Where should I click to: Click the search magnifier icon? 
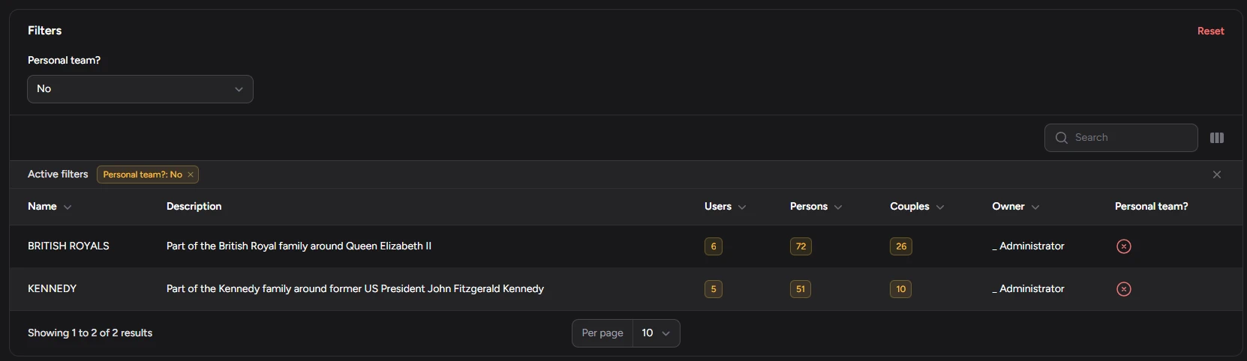pos(1061,138)
